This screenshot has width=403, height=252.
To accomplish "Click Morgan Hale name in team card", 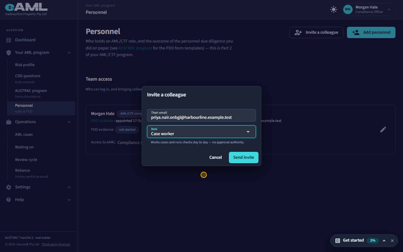I will (103, 114).
